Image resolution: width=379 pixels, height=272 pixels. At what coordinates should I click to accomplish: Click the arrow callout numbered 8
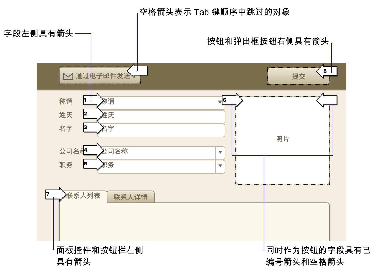[326, 71]
